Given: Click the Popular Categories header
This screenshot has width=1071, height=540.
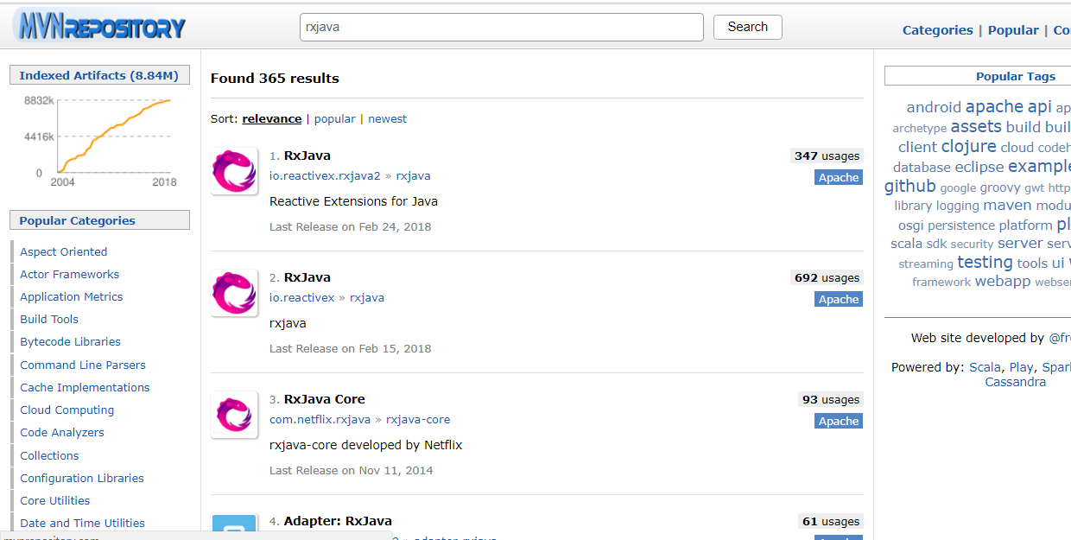Looking at the screenshot, I should [x=99, y=220].
